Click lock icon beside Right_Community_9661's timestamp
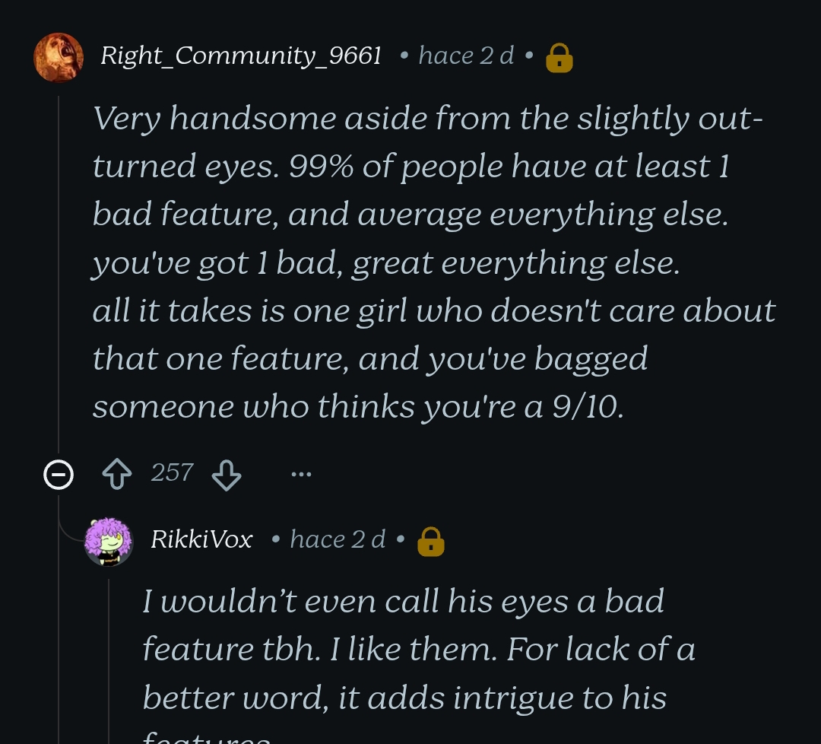821x744 pixels. [559, 57]
